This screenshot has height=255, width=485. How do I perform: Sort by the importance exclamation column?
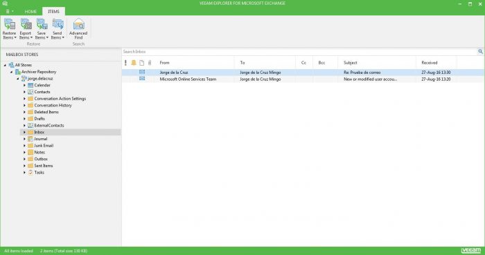(125, 63)
